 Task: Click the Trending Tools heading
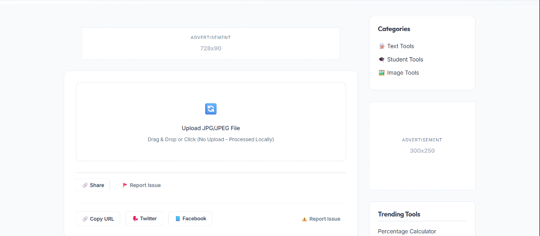[x=399, y=214]
